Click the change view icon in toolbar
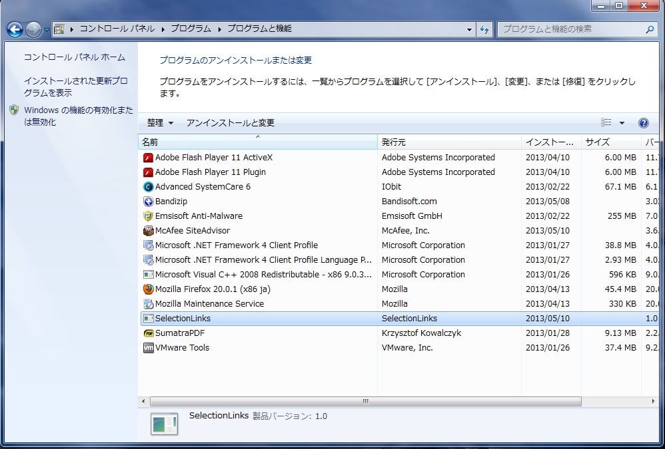This screenshot has width=665, height=449. 606,122
